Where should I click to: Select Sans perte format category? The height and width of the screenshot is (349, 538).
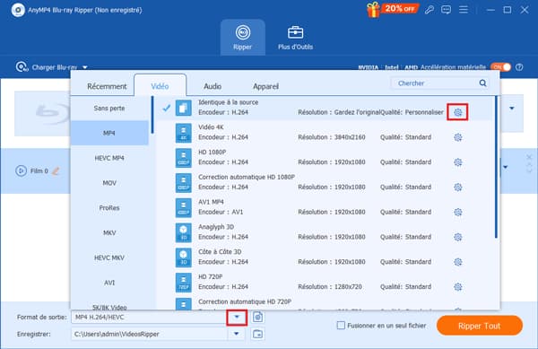point(109,108)
